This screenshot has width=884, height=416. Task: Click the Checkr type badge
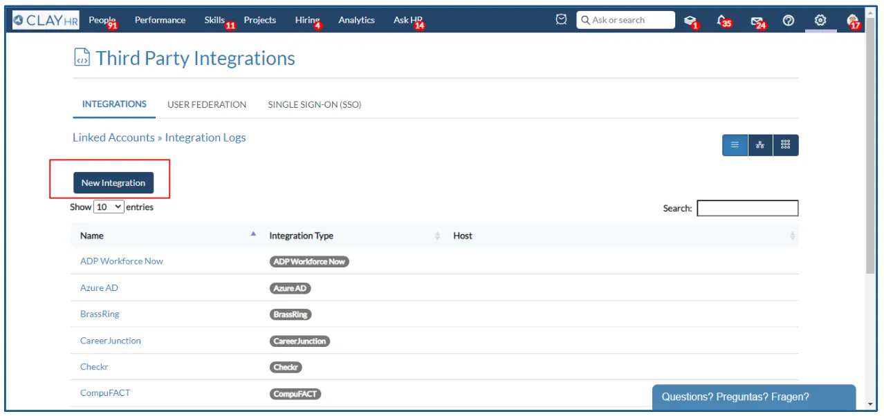click(x=286, y=368)
